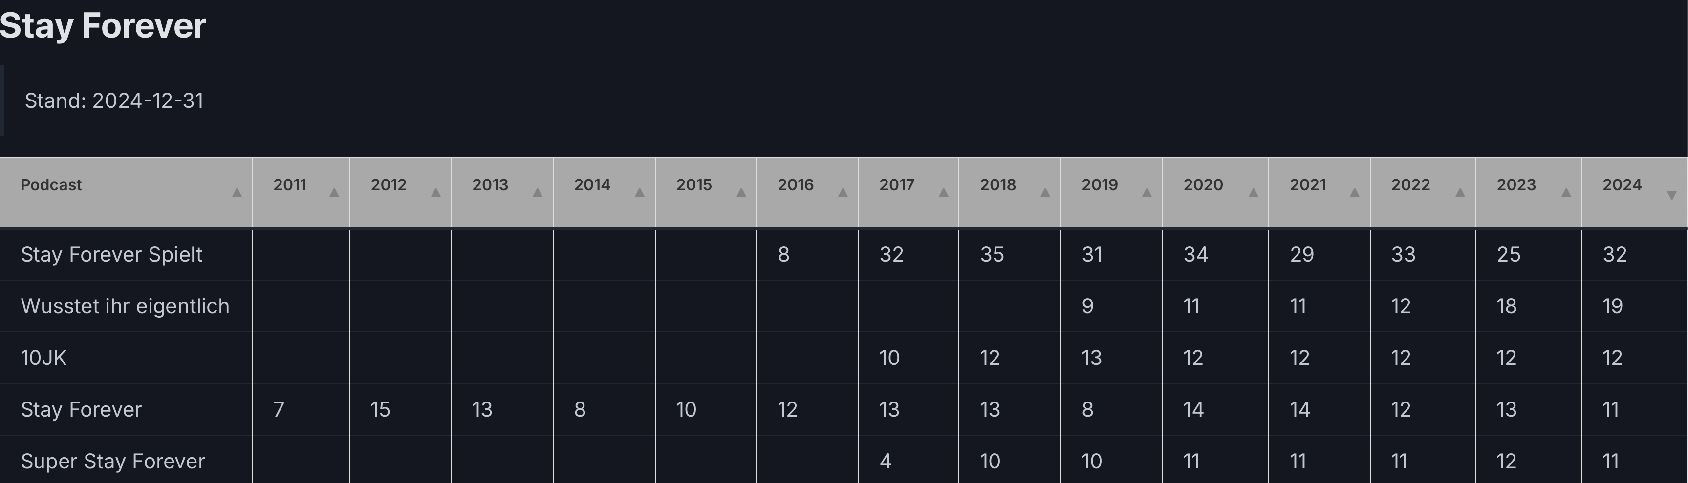Click the sort arrow beside 2014

[640, 192]
